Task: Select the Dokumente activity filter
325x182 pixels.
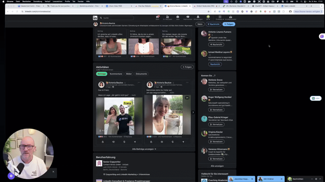Action: 141,74
